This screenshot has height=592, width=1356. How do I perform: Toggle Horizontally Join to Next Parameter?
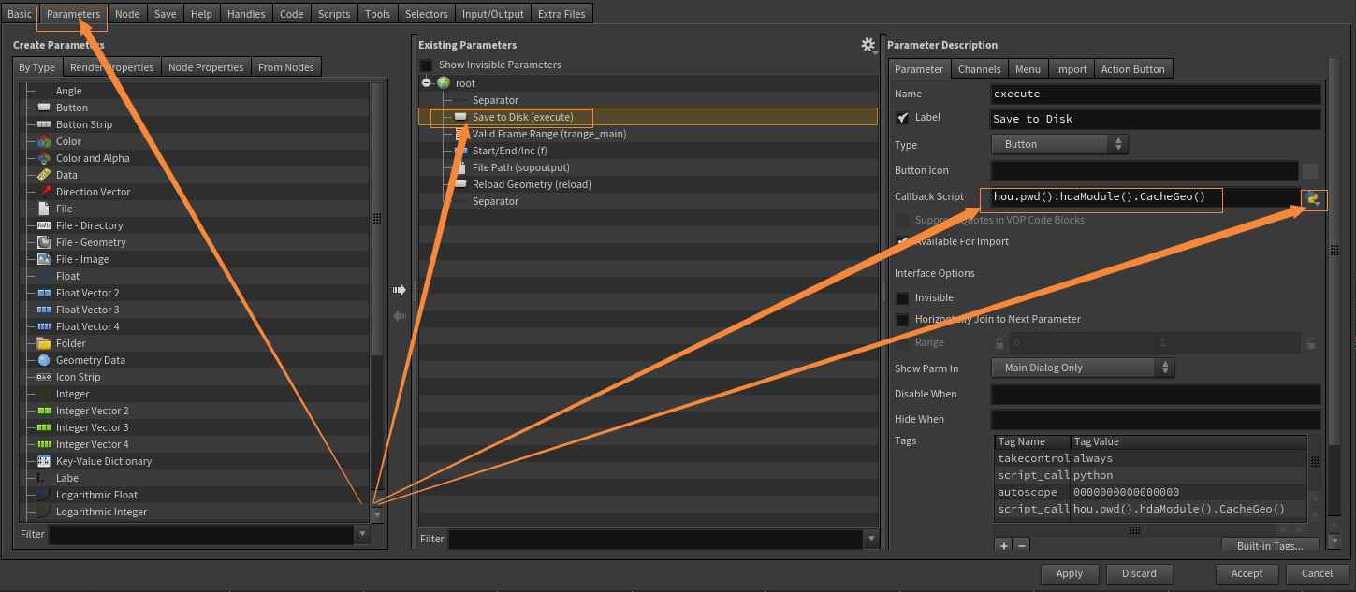click(x=902, y=320)
